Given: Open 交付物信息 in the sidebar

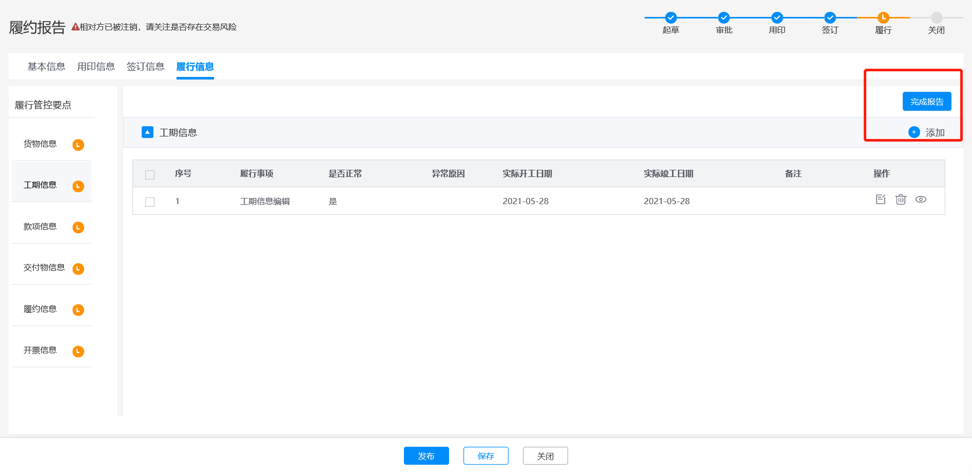Looking at the screenshot, I should click(x=44, y=268).
